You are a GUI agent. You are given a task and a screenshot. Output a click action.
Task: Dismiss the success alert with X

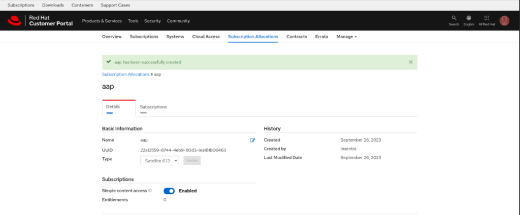tap(410, 62)
